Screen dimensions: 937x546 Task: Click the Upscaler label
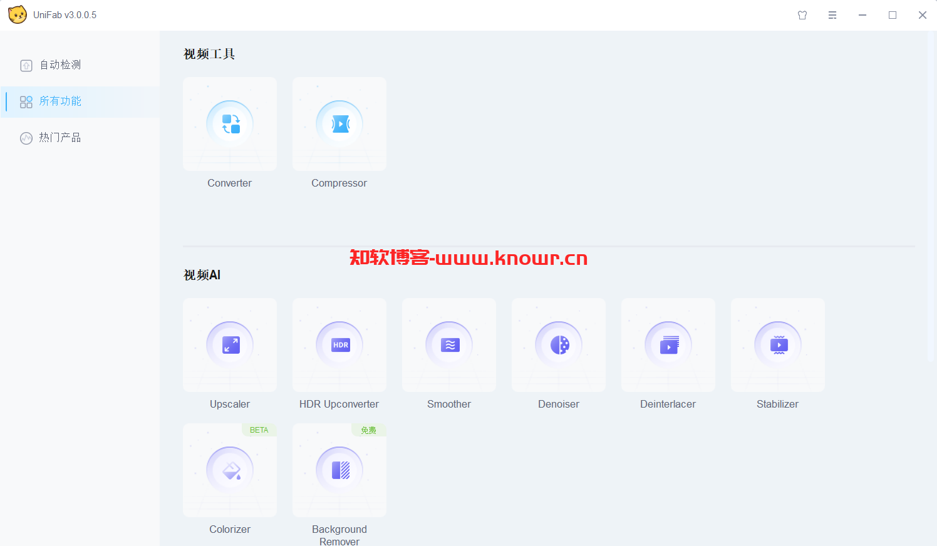pyautogui.click(x=230, y=404)
